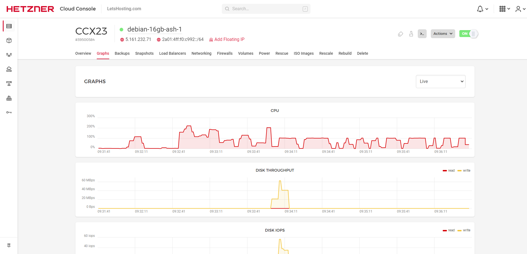Click the Hetzner logo
Screen dimensions: 527x254
pos(30,9)
